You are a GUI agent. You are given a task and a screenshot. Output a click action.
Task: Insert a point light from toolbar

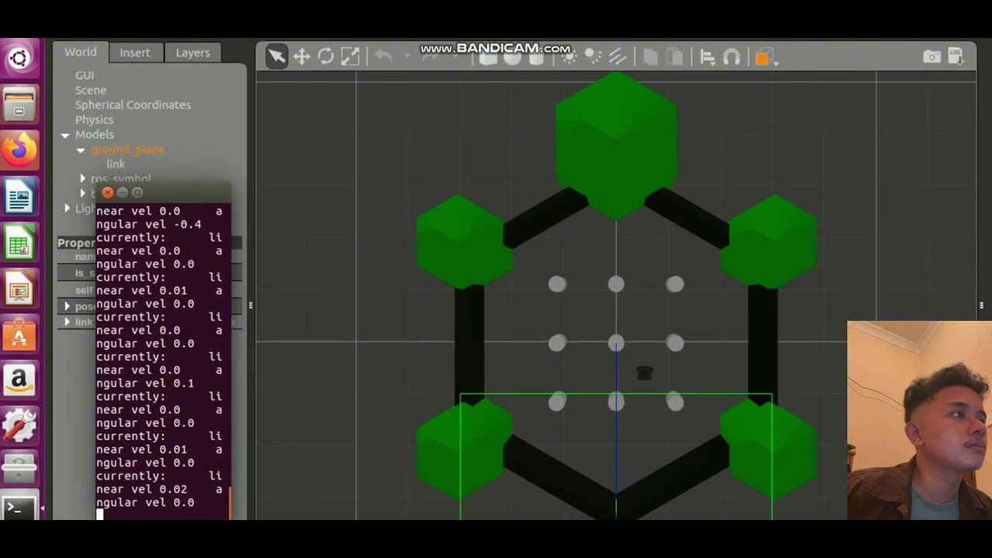tap(570, 57)
